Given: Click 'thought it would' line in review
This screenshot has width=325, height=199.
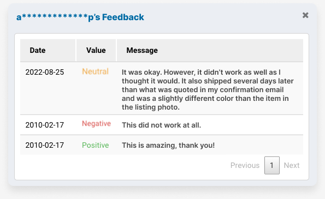Looking at the screenshot, I should 208,81.
